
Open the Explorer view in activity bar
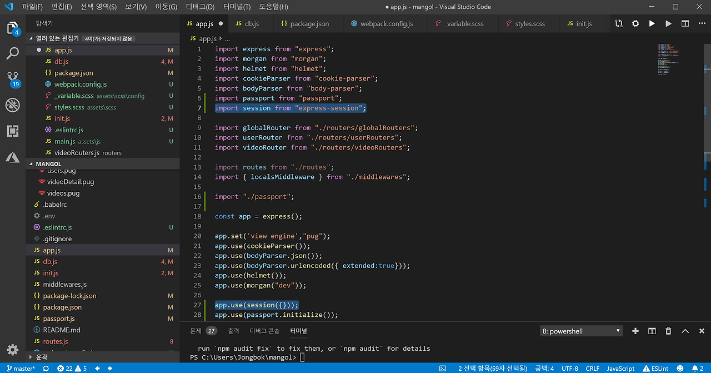(12, 28)
